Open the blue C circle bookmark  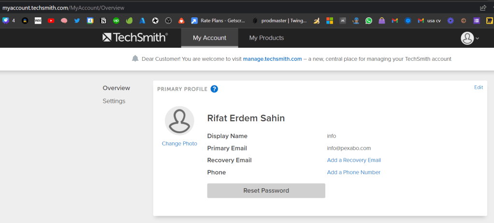[407, 21]
